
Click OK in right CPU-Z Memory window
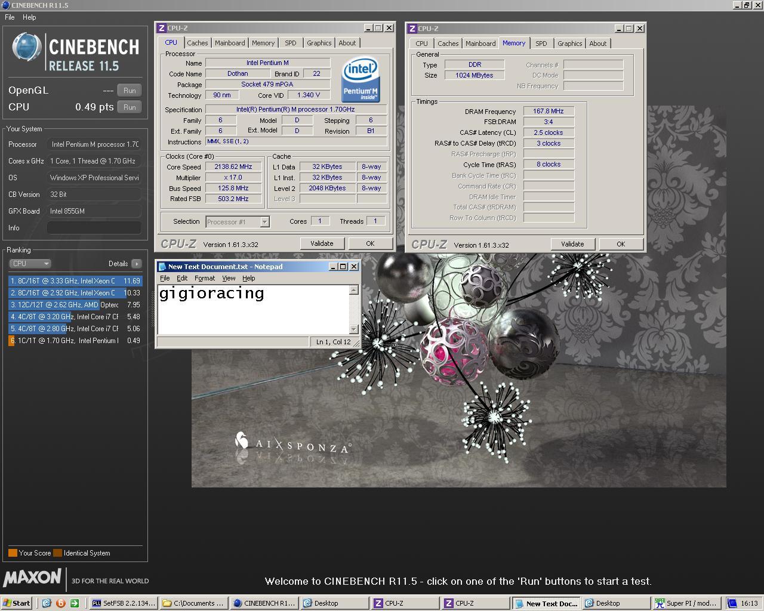[x=621, y=244]
